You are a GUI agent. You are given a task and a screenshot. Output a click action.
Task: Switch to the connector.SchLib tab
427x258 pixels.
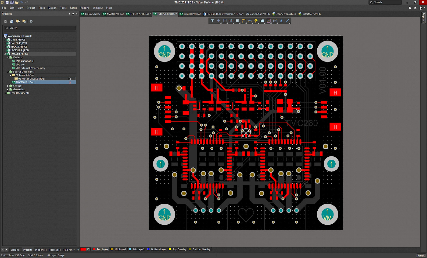click(284, 14)
